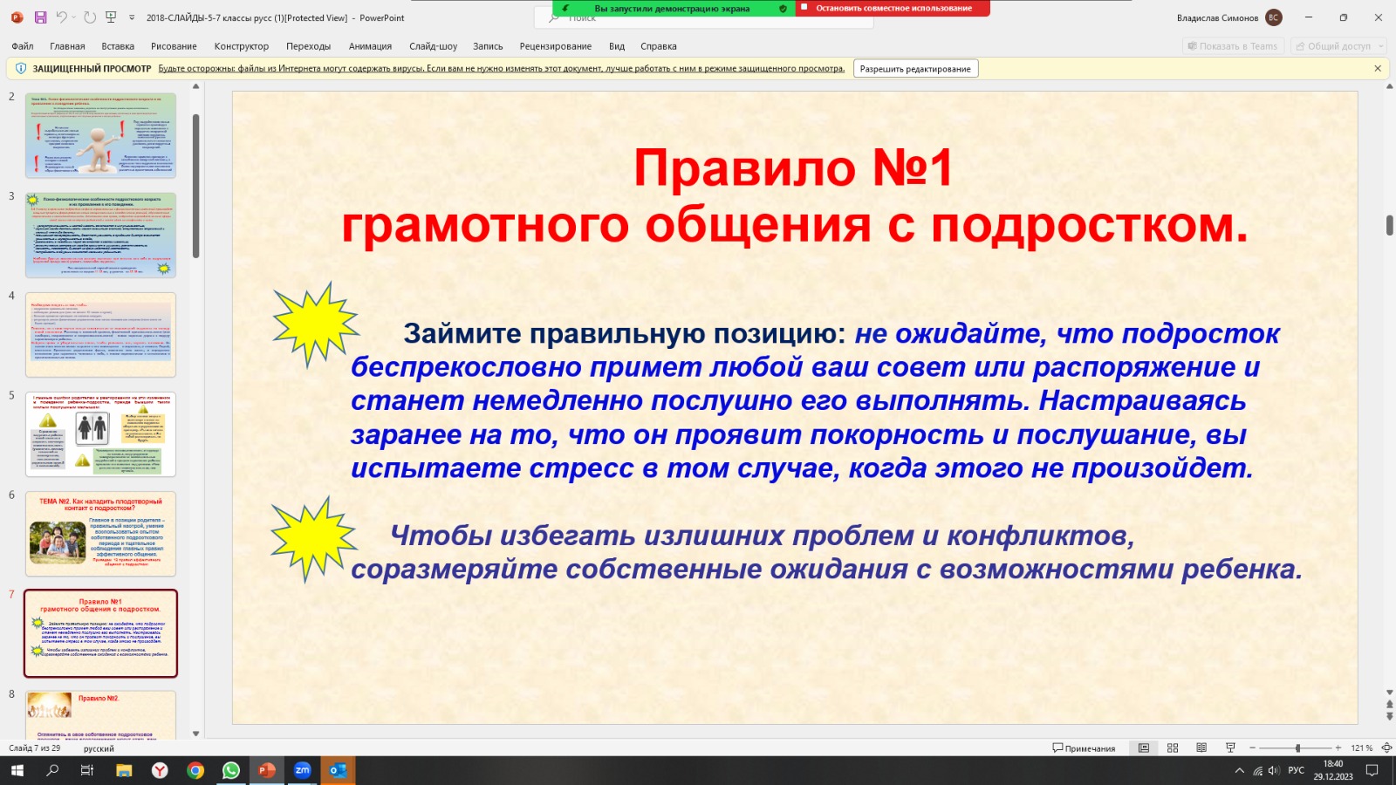
Task: Open the undo history dropdown arrow
Action: [x=74, y=17]
